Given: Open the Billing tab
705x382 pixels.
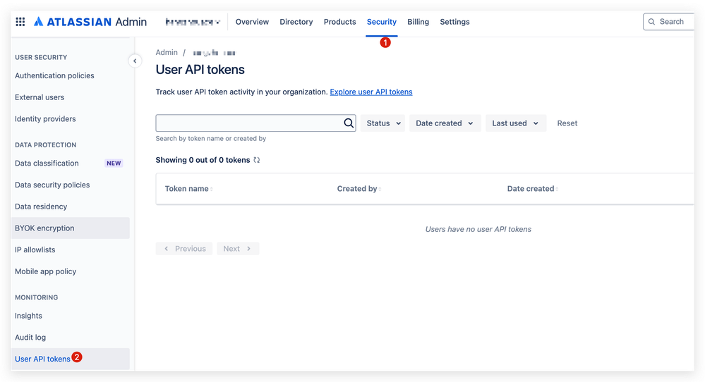Looking at the screenshot, I should pos(418,22).
